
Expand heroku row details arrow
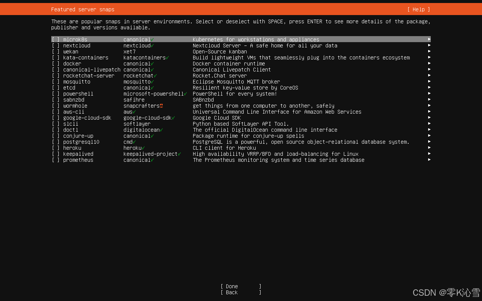(x=429, y=147)
